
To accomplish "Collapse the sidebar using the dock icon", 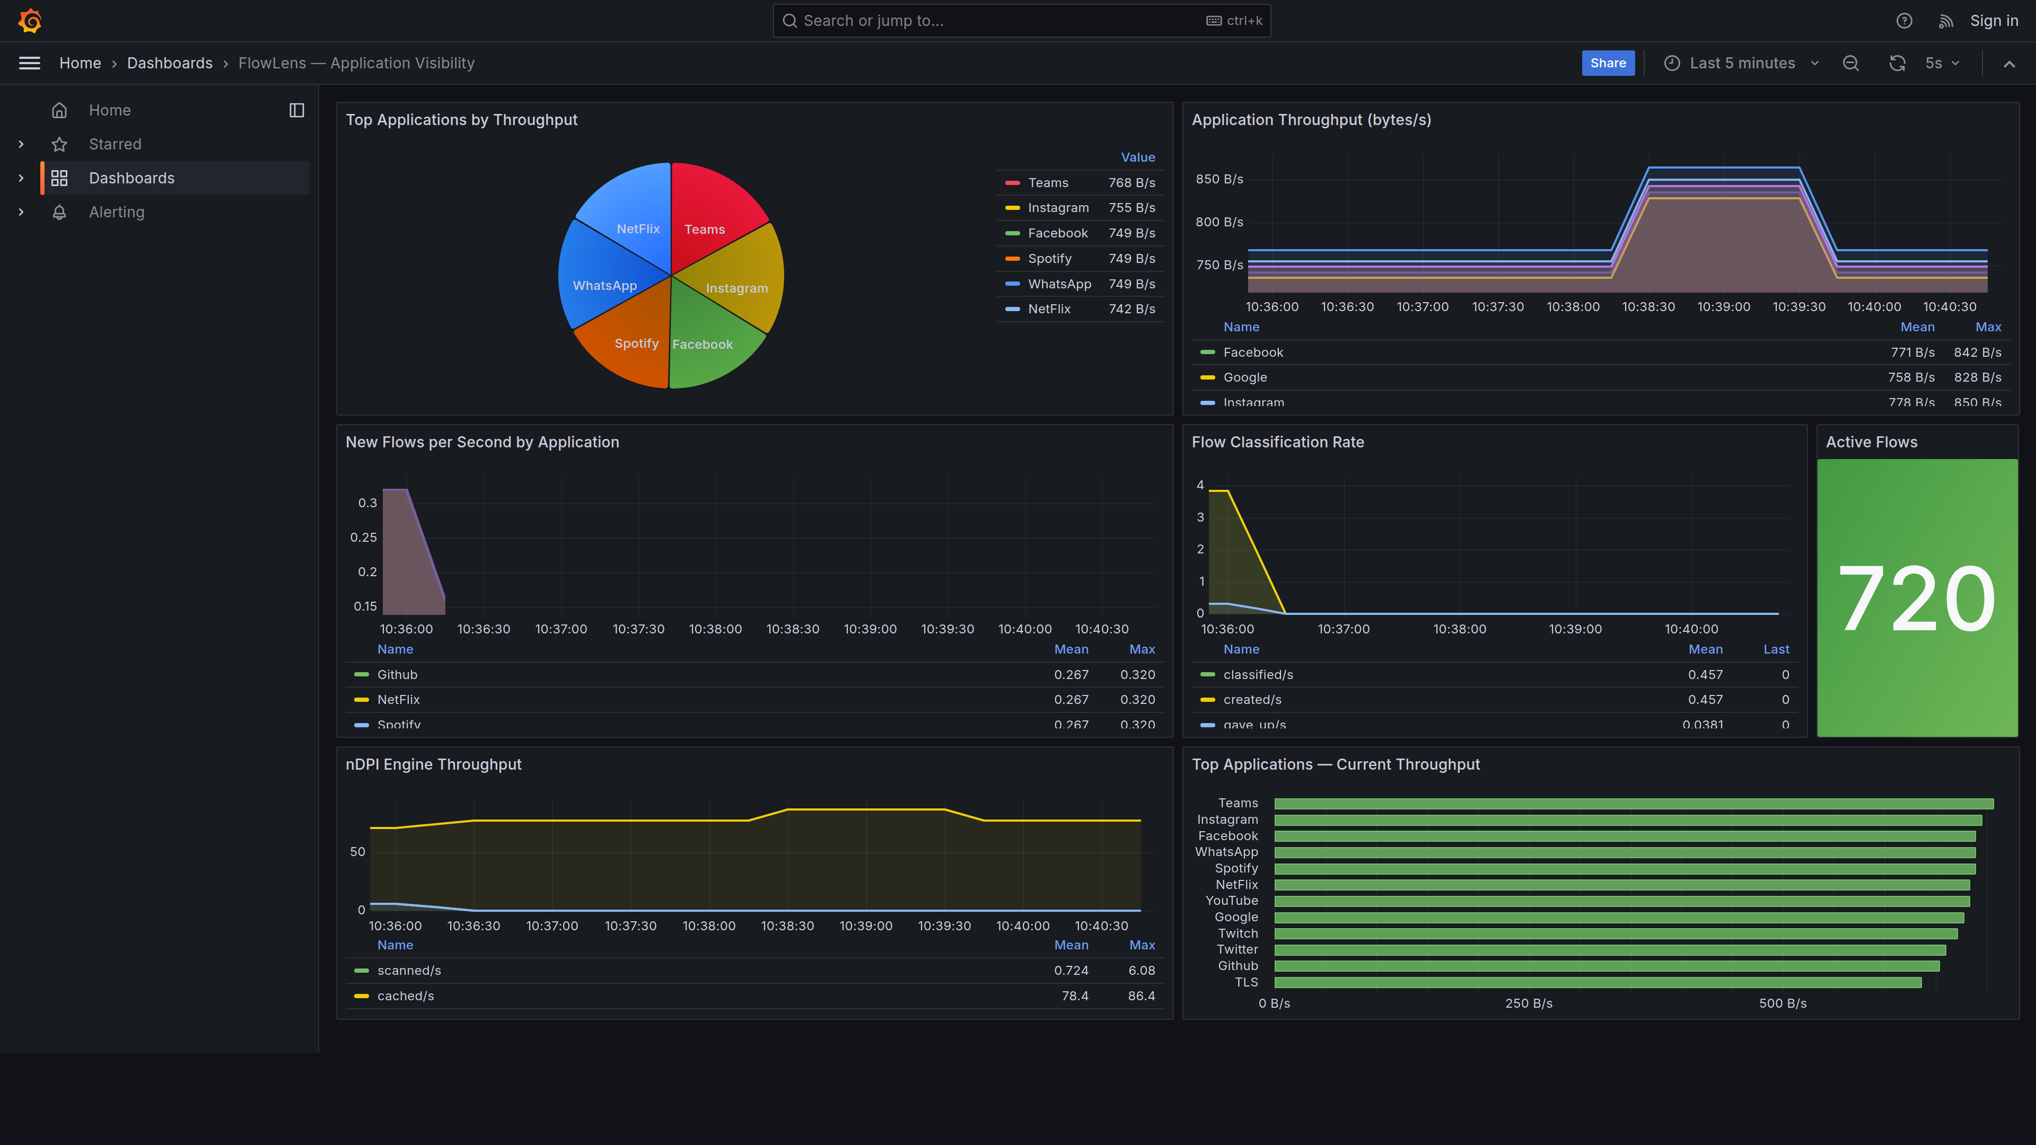I will click(296, 111).
